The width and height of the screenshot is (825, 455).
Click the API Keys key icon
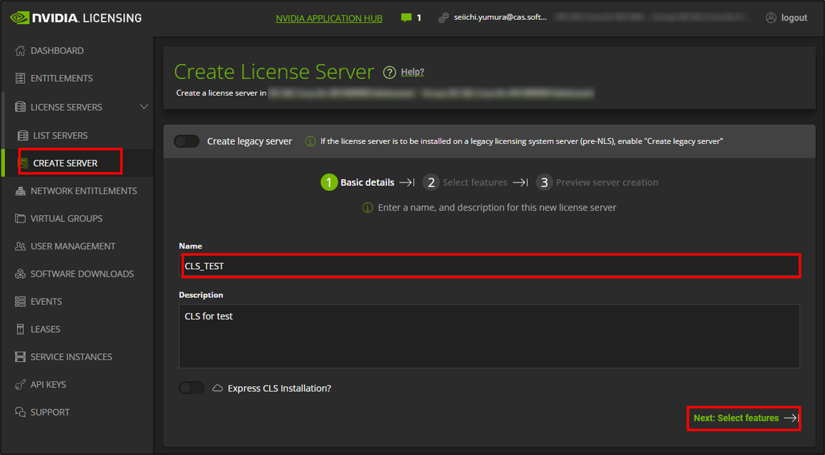point(20,384)
